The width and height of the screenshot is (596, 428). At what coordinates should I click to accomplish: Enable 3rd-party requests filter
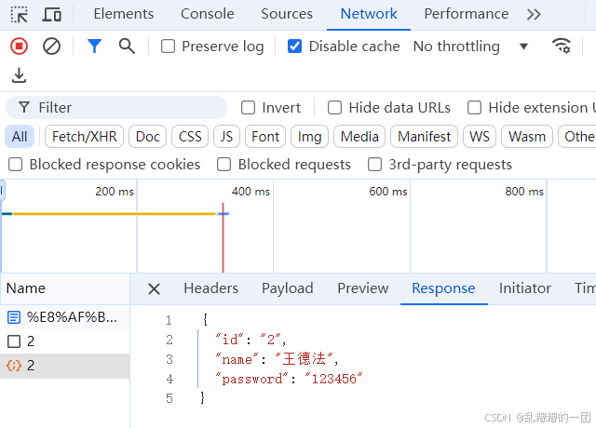click(374, 165)
